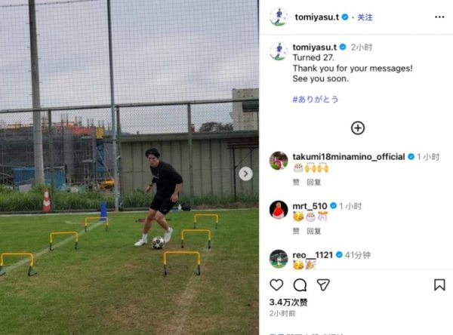Click the #ありがとう hashtag
This screenshot has width=453, height=335.
315,100
